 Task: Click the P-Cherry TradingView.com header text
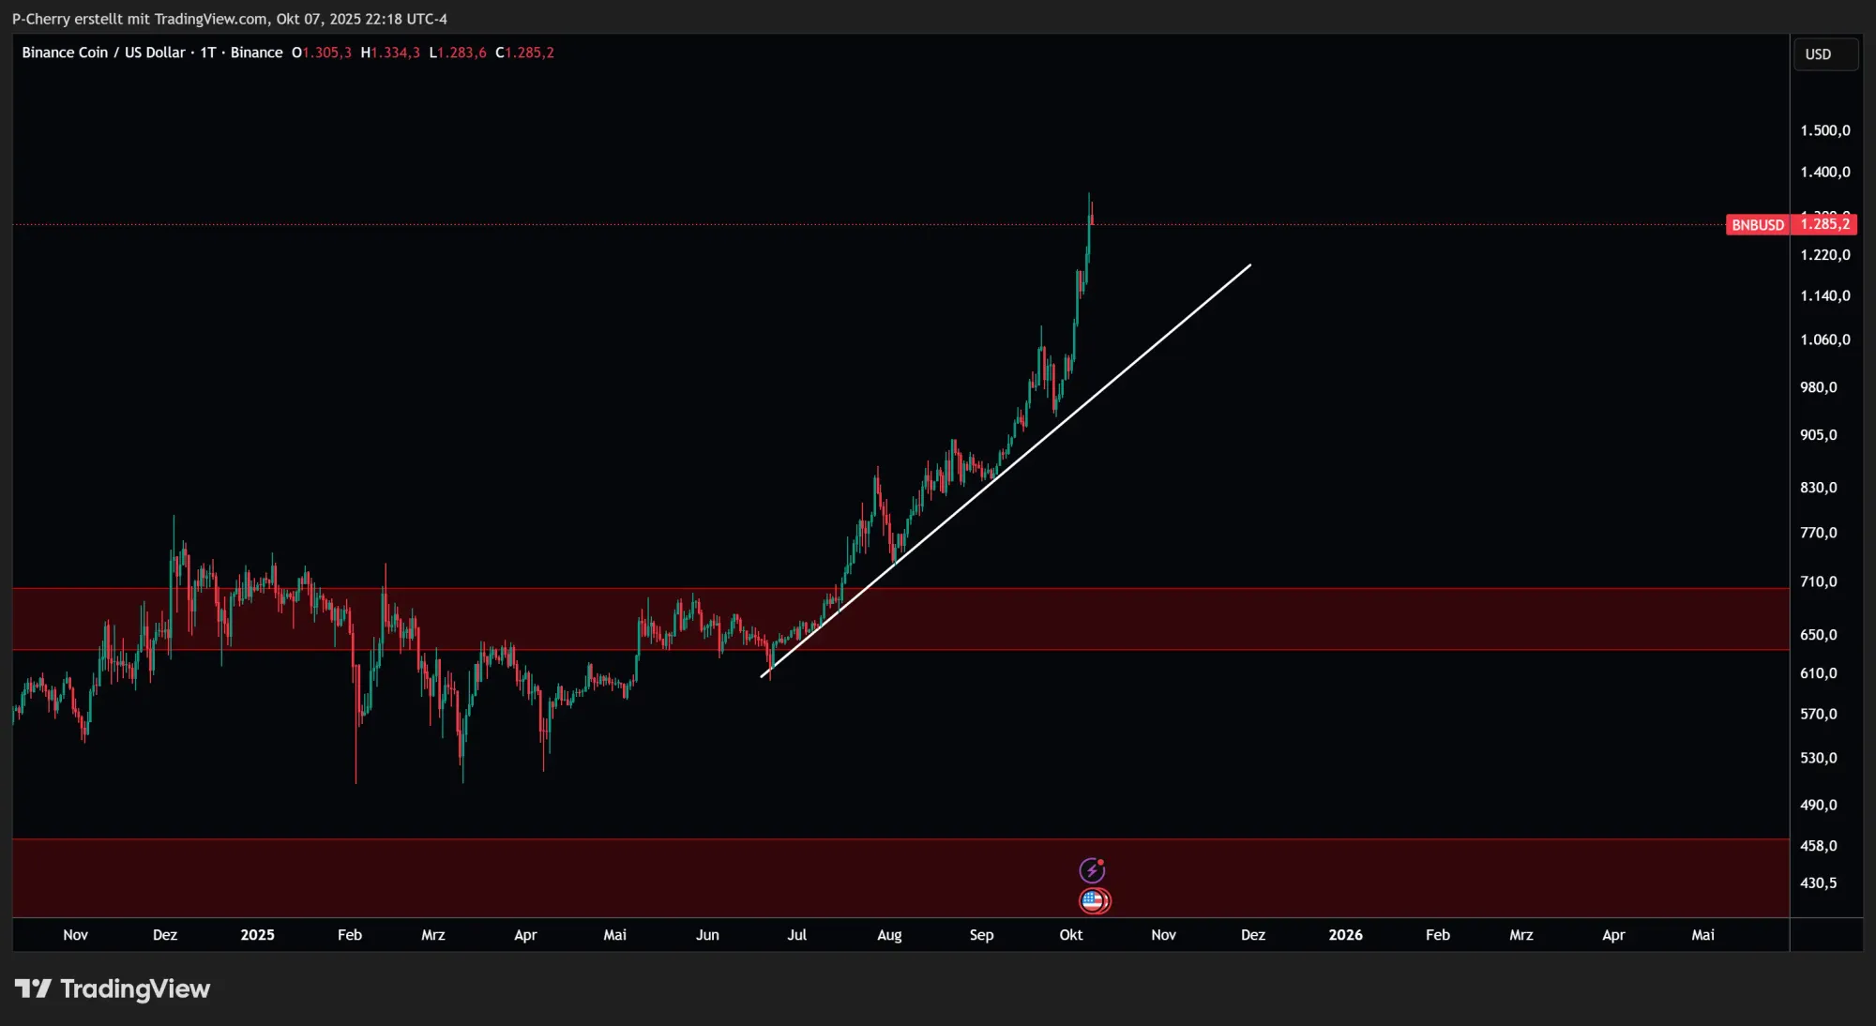229,19
